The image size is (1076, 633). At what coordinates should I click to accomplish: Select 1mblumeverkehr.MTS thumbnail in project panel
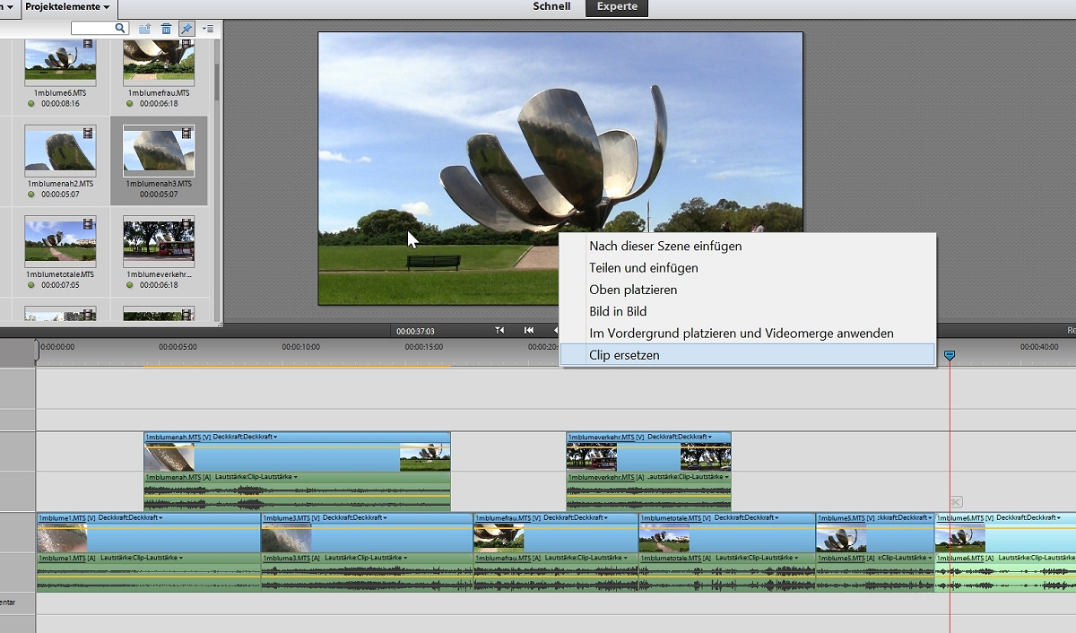pyautogui.click(x=159, y=240)
